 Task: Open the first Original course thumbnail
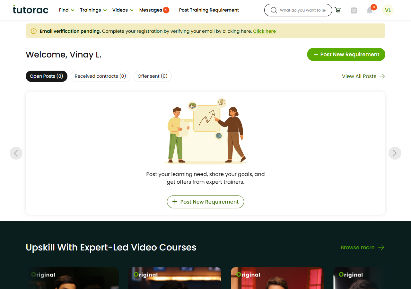click(72, 278)
